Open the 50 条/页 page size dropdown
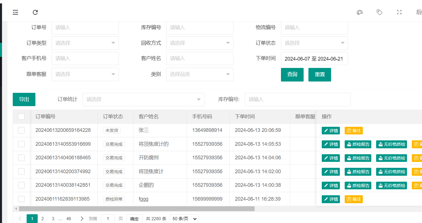Screen dimensions: 422x223 (184, 219)
